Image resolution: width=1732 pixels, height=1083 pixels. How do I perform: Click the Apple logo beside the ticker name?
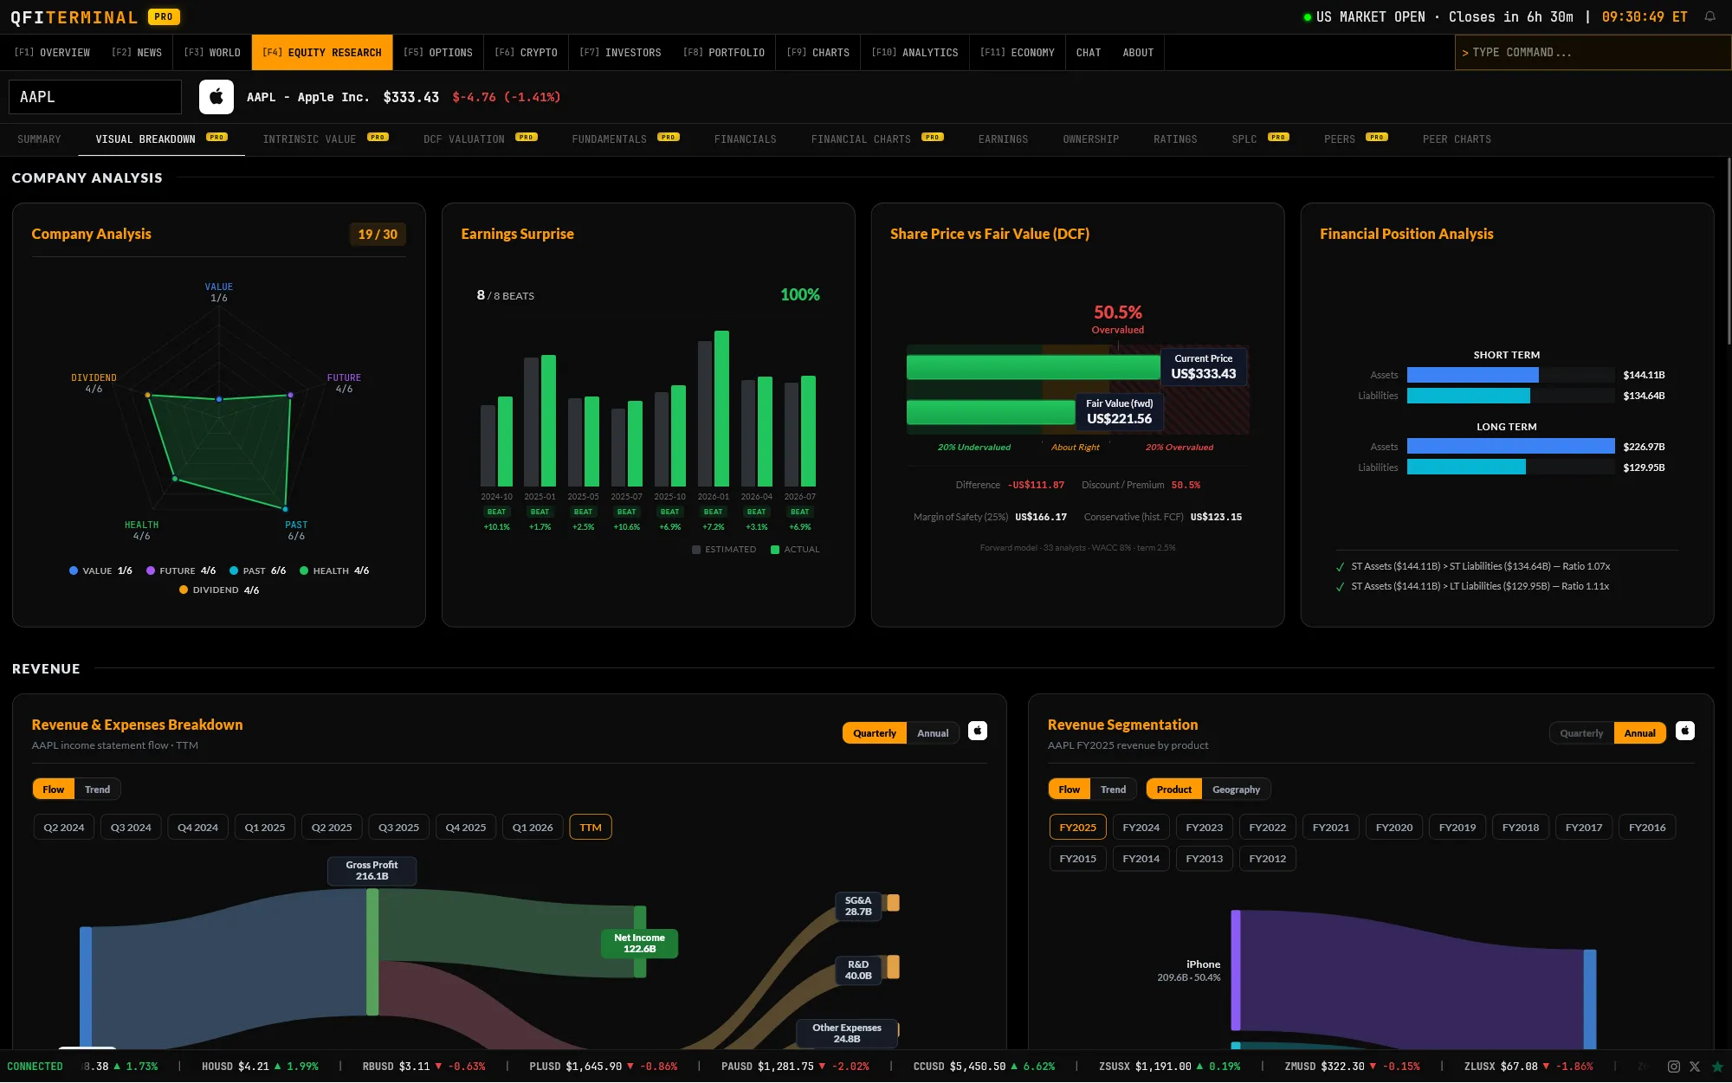pyautogui.click(x=216, y=97)
